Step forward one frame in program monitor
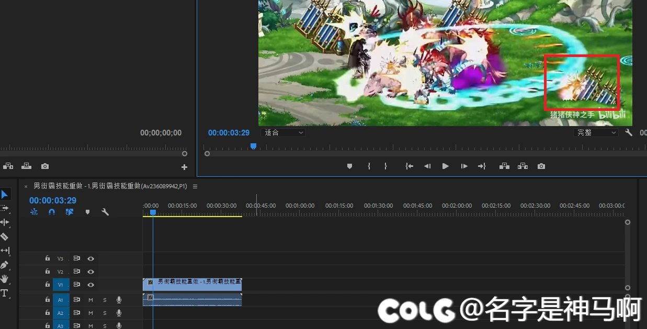 464,166
